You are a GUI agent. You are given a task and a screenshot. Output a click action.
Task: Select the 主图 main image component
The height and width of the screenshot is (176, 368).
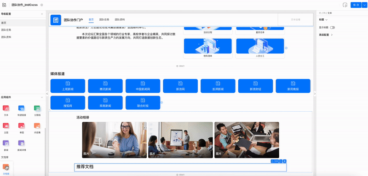6,125
